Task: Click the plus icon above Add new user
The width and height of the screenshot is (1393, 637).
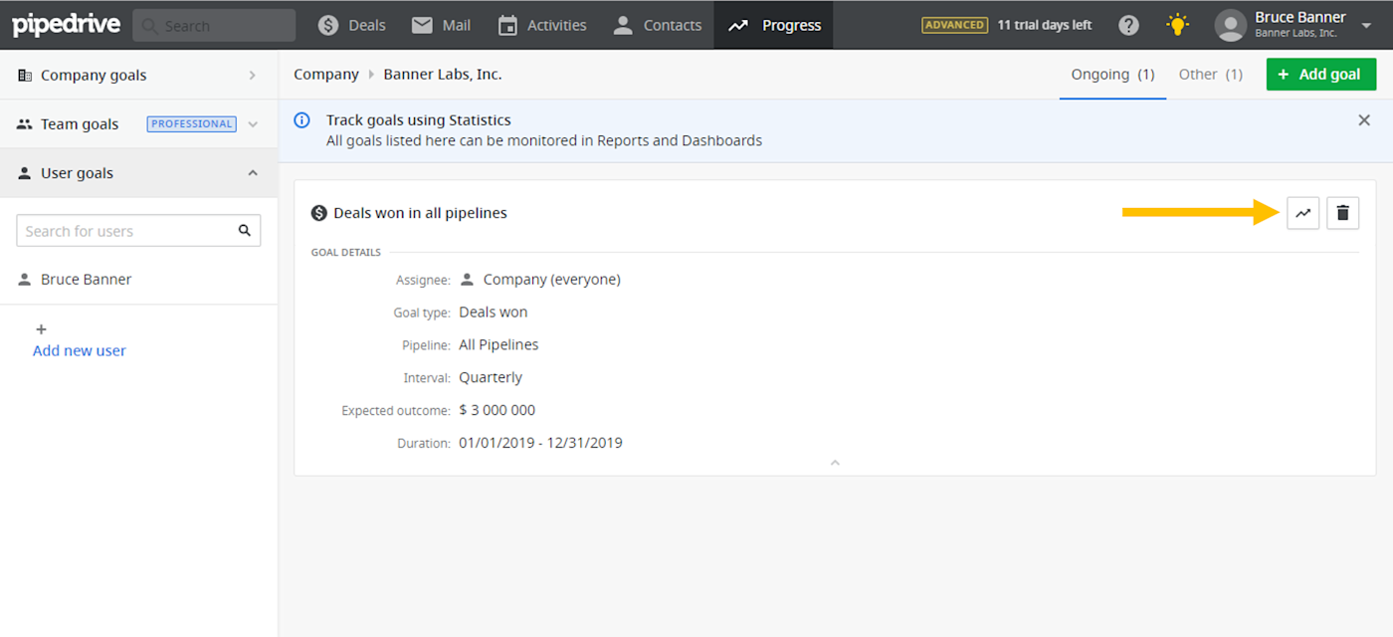Action: 41,329
